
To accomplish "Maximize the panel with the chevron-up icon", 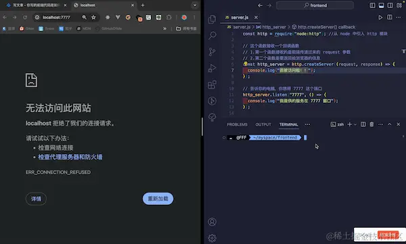I will 390,124.
